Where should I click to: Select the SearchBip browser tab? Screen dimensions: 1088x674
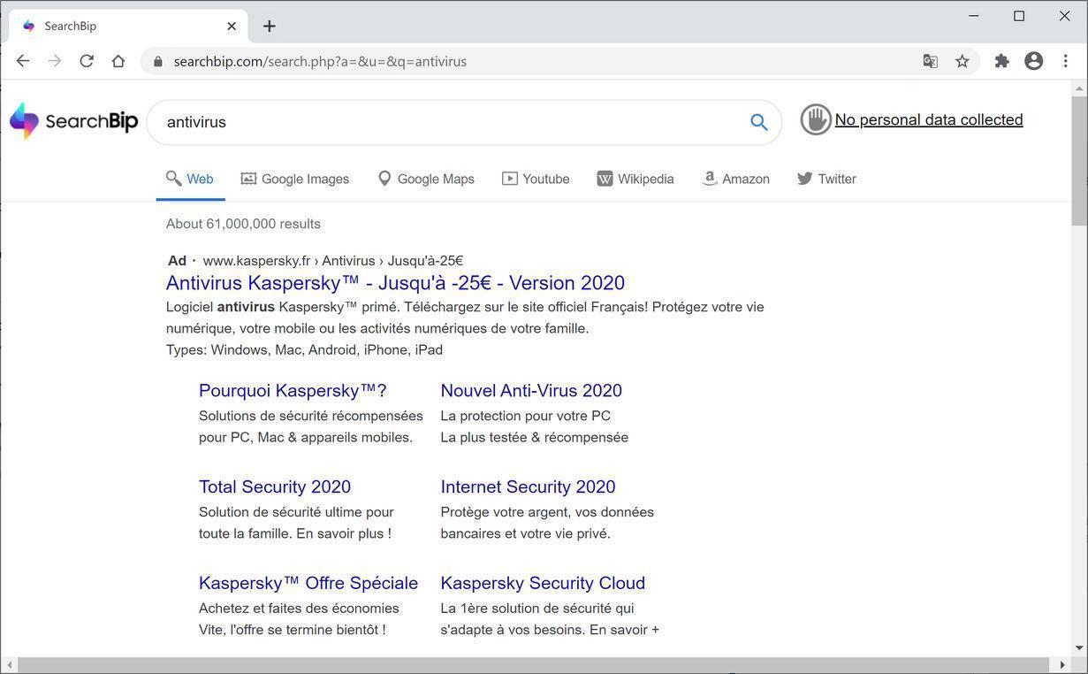click(x=128, y=26)
